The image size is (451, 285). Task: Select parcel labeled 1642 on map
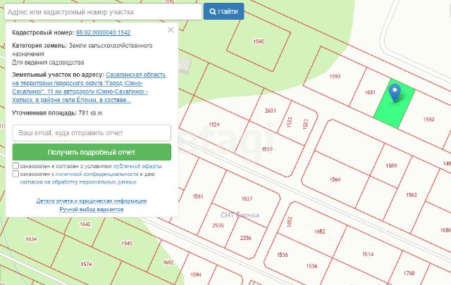point(85,224)
